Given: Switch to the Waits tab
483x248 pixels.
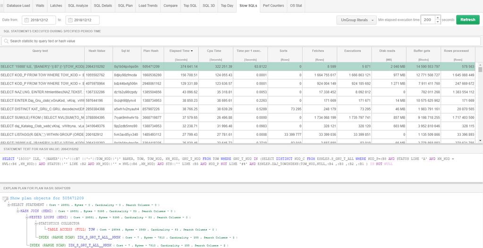Looking at the screenshot, I should [40, 6].
